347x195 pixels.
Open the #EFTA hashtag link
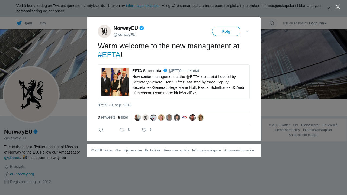[x=109, y=55]
